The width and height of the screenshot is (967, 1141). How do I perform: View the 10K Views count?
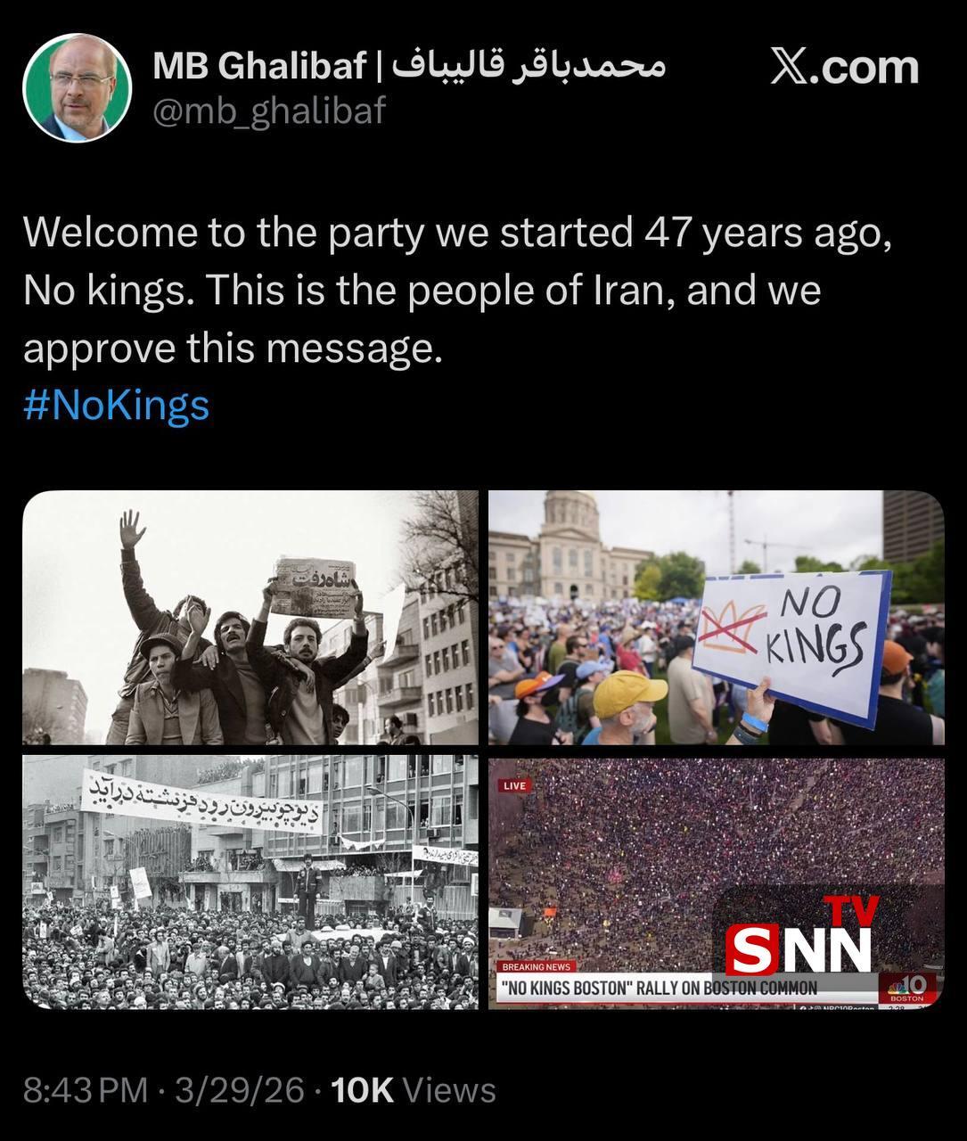point(414,1090)
